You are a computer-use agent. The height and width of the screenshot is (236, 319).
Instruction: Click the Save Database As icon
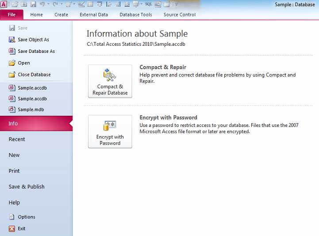[12, 51]
